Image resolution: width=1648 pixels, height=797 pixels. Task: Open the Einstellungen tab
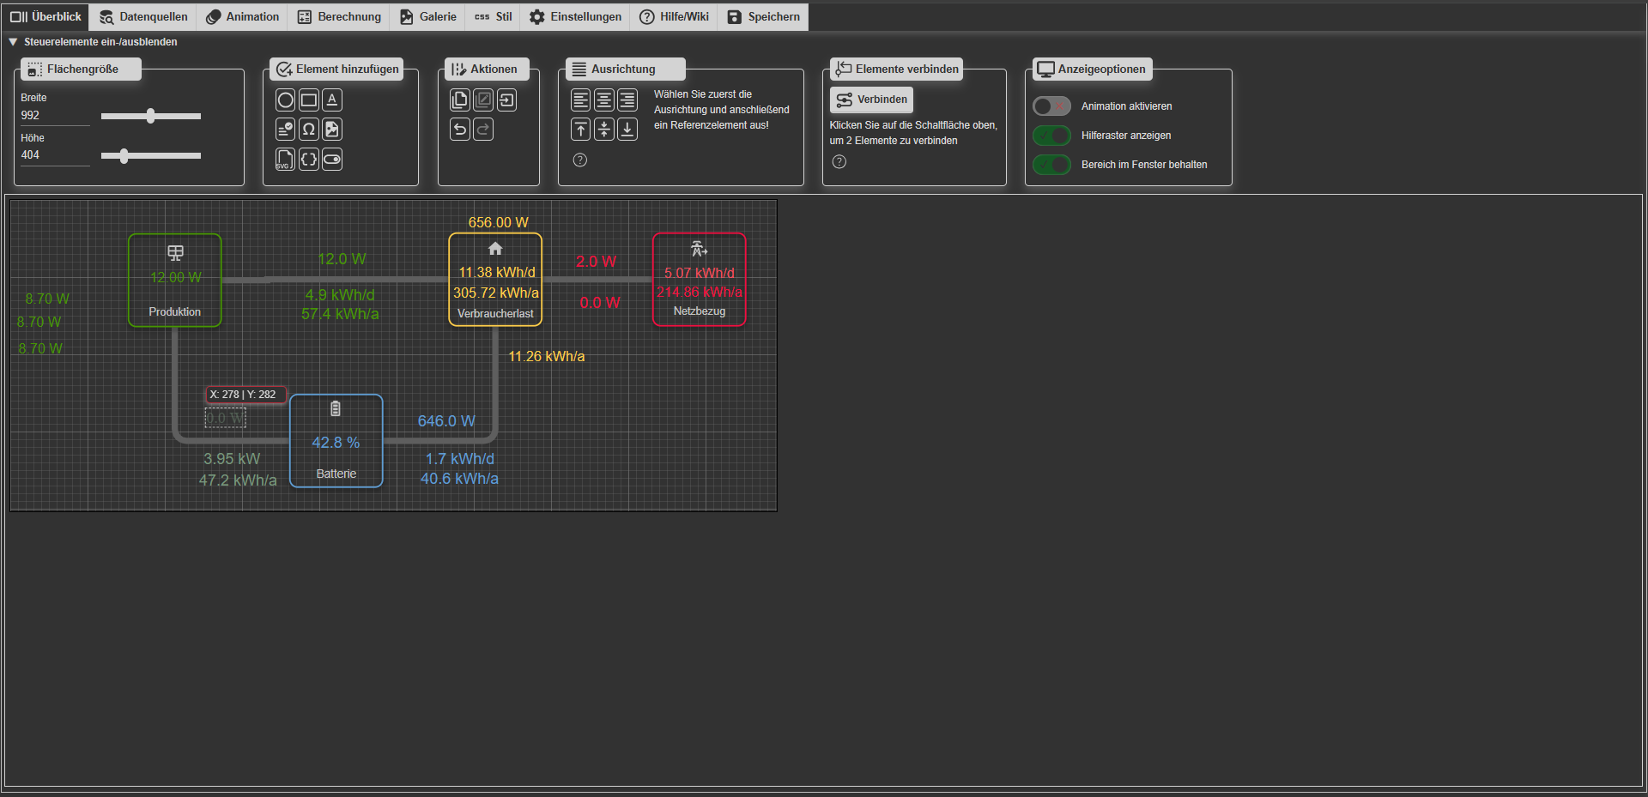(x=575, y=17)
